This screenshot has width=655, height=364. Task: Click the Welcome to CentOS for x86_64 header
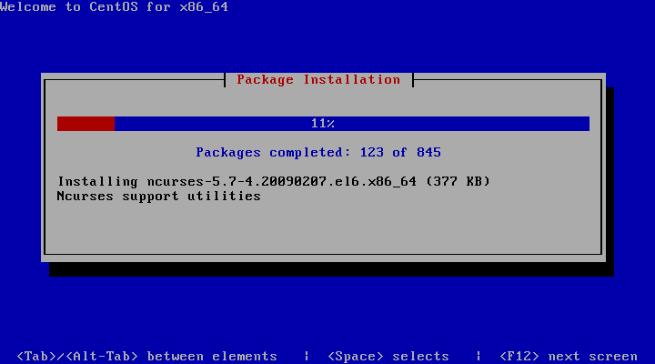pyautogui.click(x=114, y=6)
